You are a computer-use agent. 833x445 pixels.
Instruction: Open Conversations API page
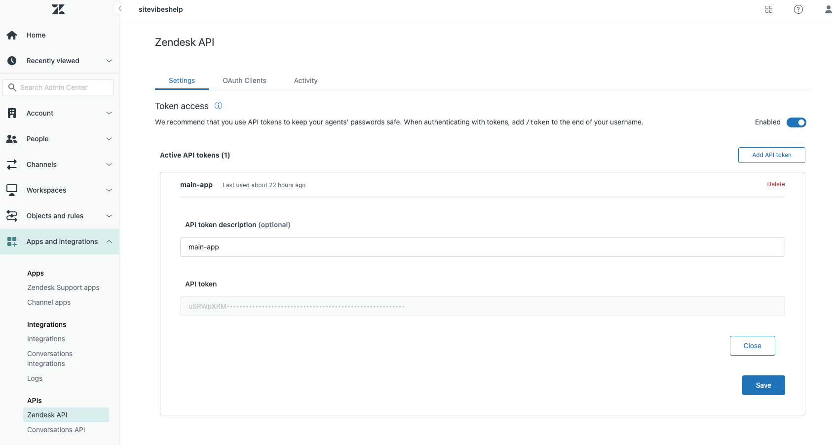click(56, 430)
